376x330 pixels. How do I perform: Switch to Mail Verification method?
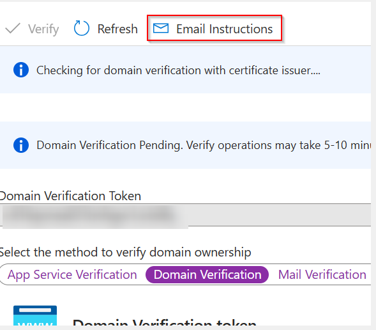coord(322,274)
